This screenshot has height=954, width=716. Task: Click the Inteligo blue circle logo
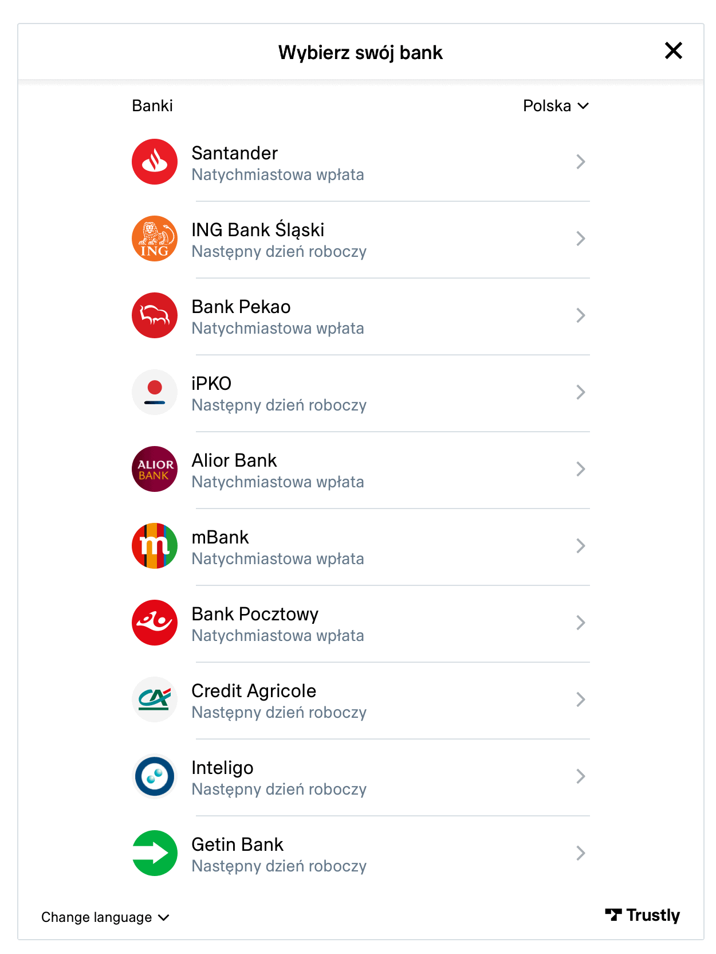(155, 776)
